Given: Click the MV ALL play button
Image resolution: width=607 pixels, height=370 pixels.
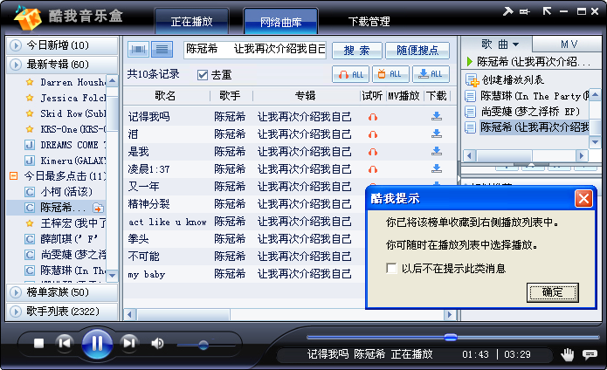Looking at the screenshot, I should (390, 74).
